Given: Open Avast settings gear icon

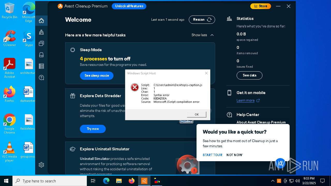Looking at the screenshot, I should [41, 165].
